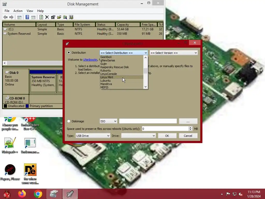Image resolution: width=265 pixels, height=199 pixels.
Task: Open the Type USB Drive dropdown
Action: [93, 136]
